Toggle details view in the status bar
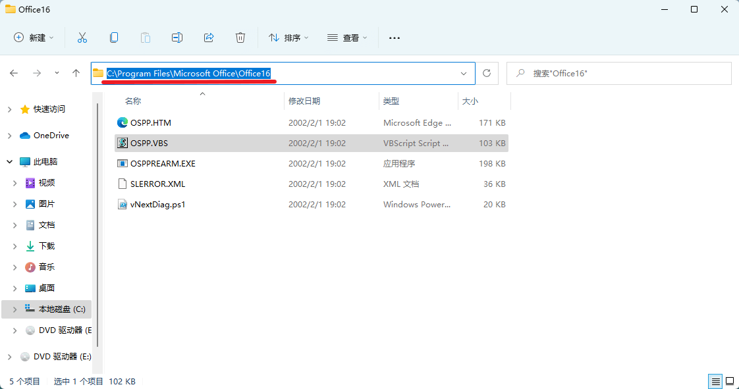This screenshot has width=739, height=389. (715, 381)
